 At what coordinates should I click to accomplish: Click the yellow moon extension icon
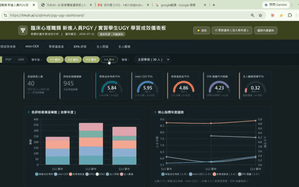click(281, 15)
